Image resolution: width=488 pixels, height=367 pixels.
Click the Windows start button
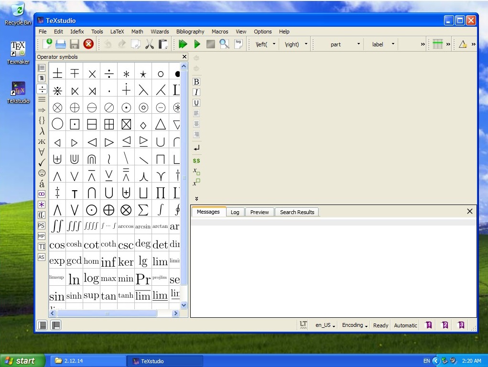(22, 361)
